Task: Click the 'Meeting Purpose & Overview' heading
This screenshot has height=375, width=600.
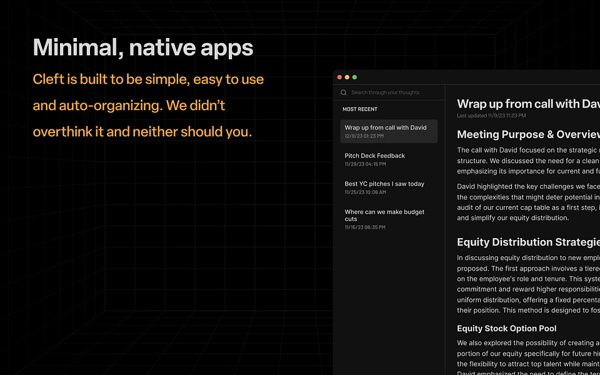Action: (529, 135)
